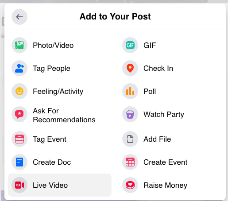Open the GIF picker icon

130,45
